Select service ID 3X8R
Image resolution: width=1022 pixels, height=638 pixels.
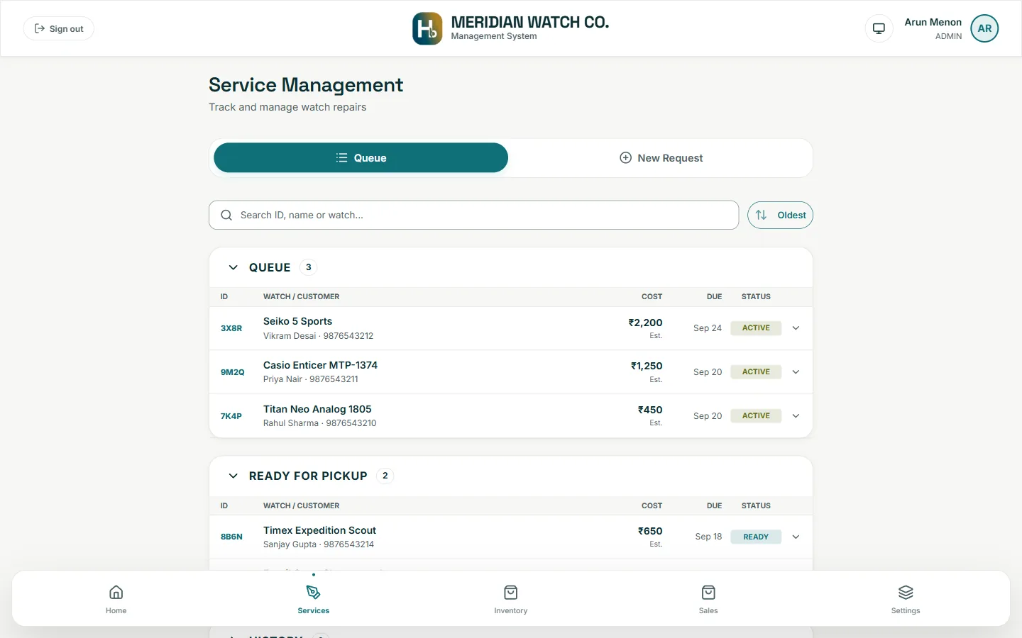click(x=231, y=328)
